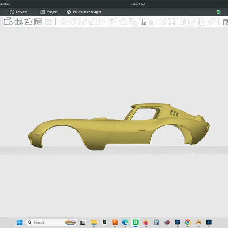Click the Arrange All Objects icon
The image size is (228, 228).
[38, 21]
